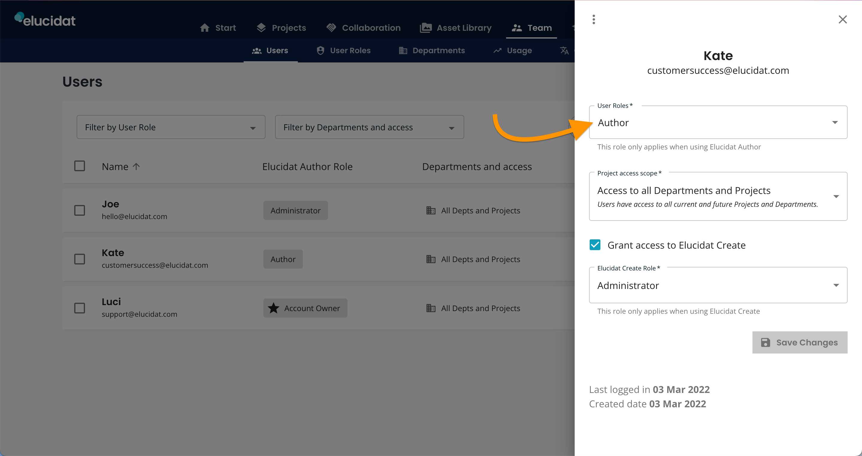Image resolution: width=862 pixels, height=456 pixels.
Task: Click Luci's name in users list
Action: click(111, 302)
